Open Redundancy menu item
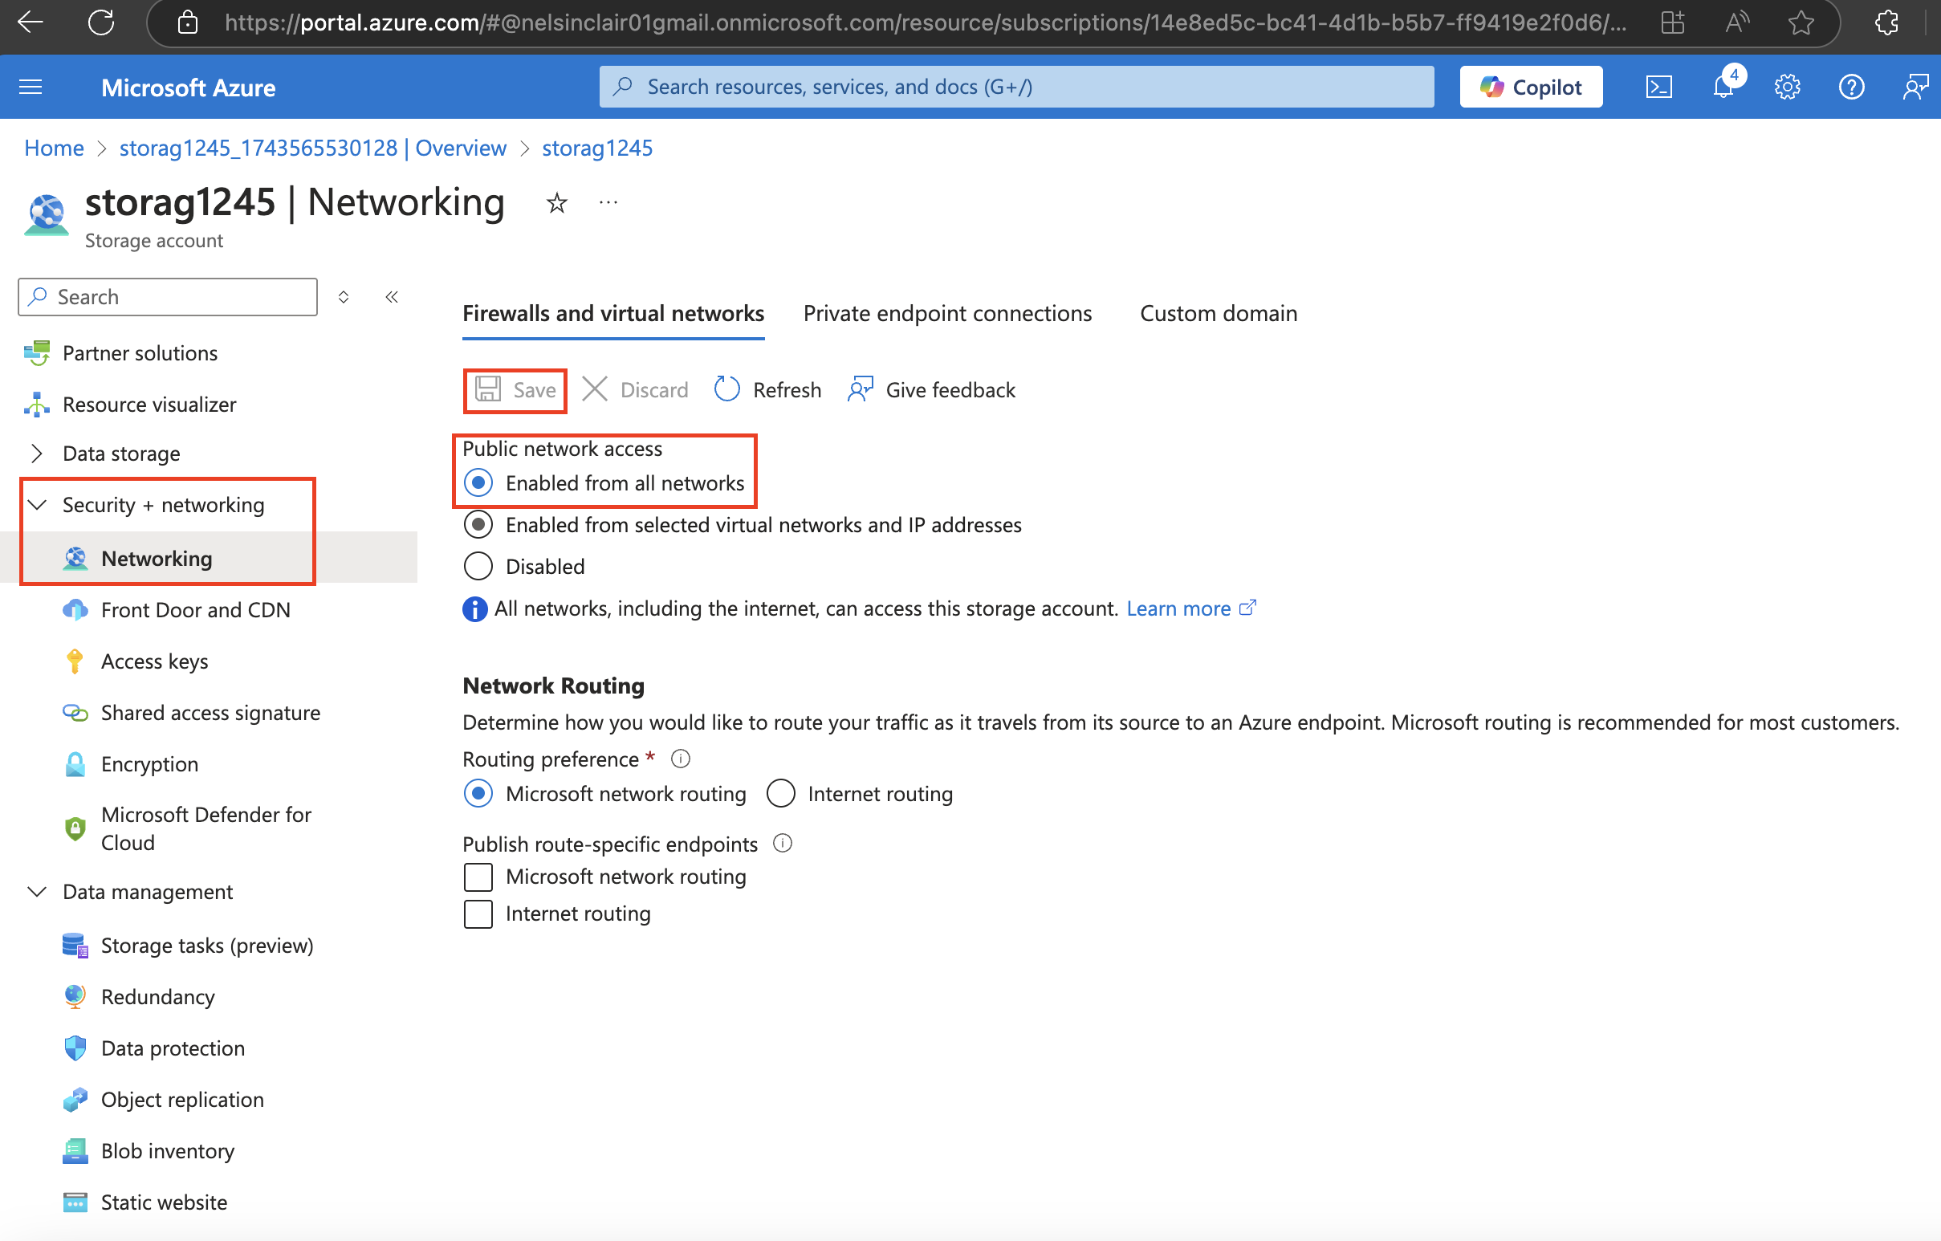1941x1241 pixels. 157,997
